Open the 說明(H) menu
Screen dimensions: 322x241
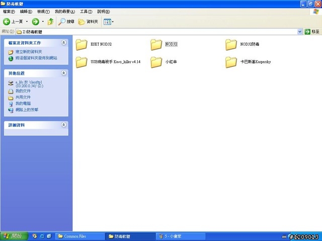[x=103, y=12]
